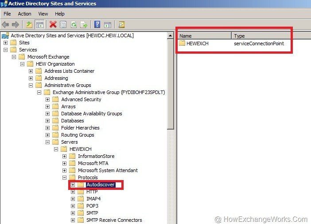The image size is (311, 224).
Task: Collapse the Services node
Action: point(6,50)
